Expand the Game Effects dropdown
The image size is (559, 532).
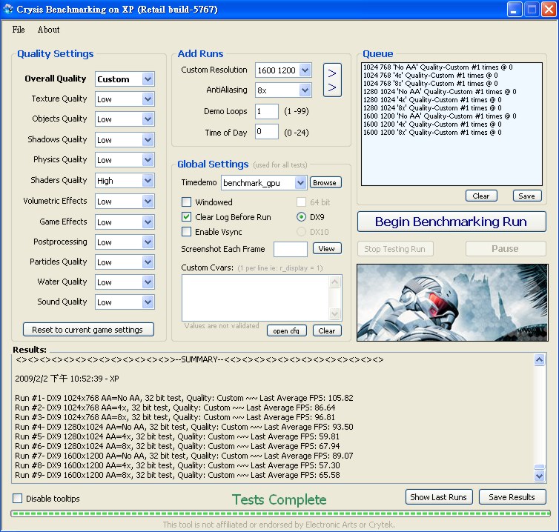[x=148, y=222]
